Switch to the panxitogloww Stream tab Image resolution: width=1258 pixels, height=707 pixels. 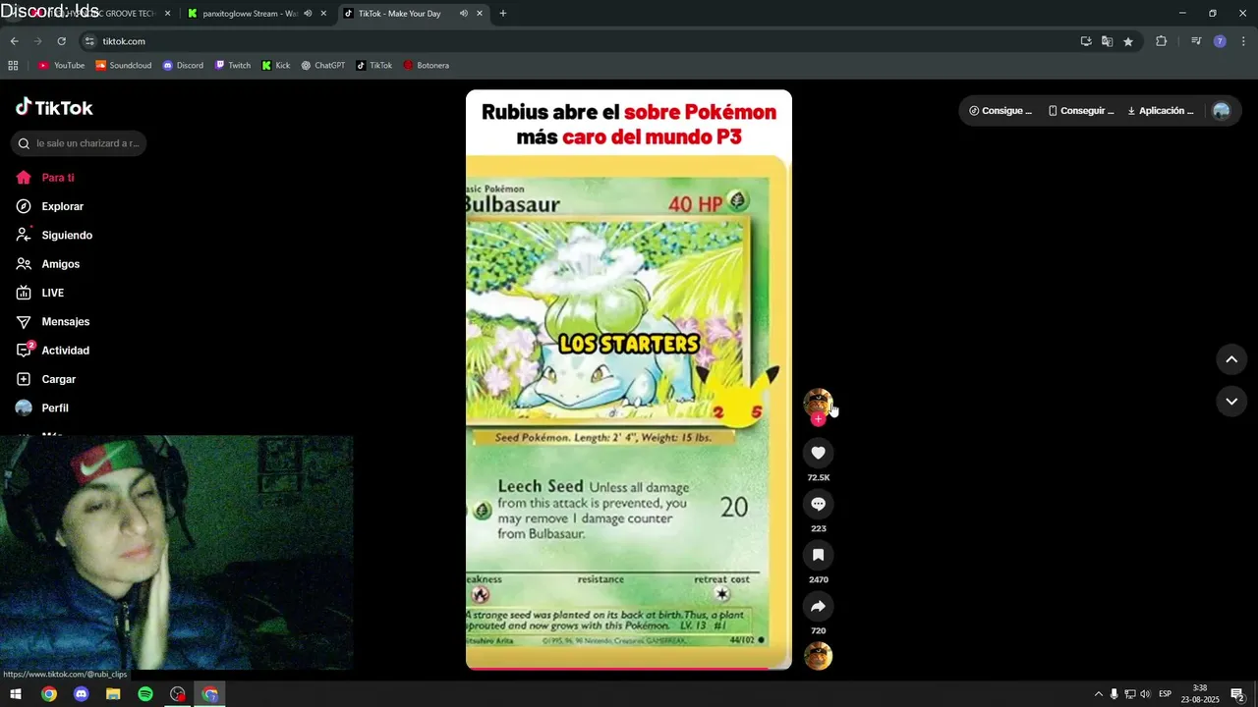coord(257,14)
